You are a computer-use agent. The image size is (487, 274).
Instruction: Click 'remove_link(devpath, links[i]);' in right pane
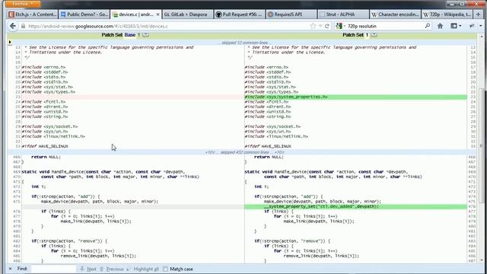[321, 256]
